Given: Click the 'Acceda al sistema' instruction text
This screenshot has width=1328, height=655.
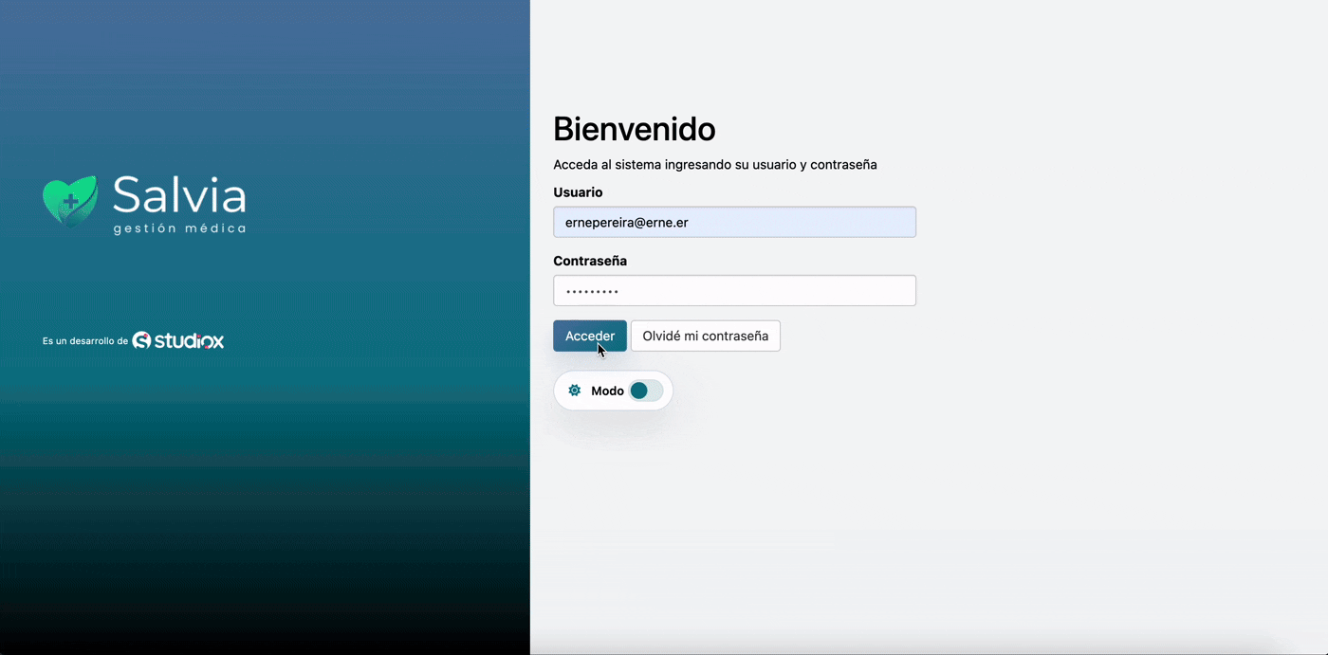Looking at the screenshot, I should pyautogui.click(x=714, y=165).
